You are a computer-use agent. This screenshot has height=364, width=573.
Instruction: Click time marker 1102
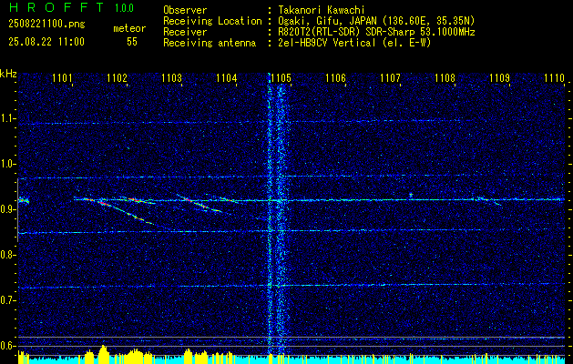[x=117, y=77]
